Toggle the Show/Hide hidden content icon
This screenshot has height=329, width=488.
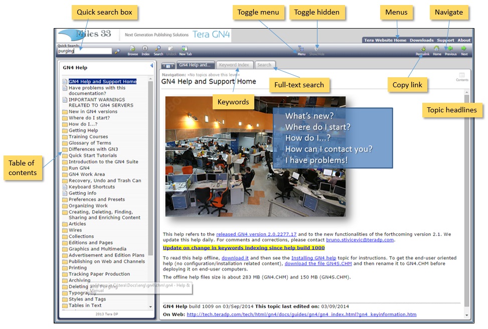pyautogui.click(x=317, y=51)
